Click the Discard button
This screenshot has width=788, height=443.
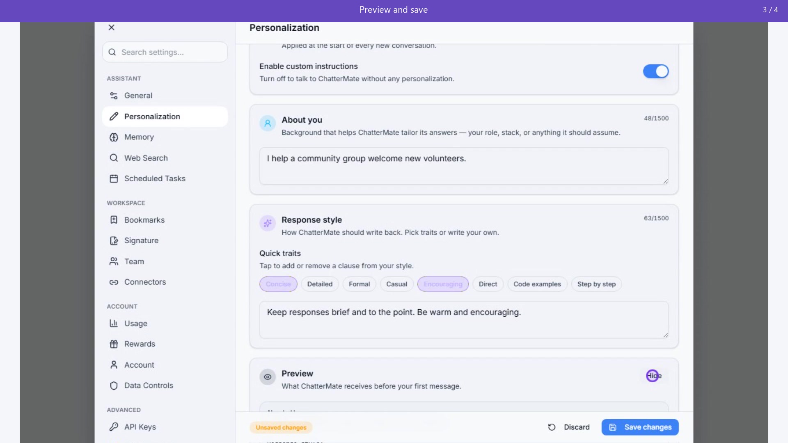click(x=569, y=427)
